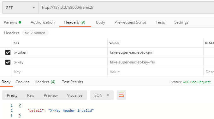
Task: Expand the JSON format dropdown
Action: [x=102, y=95]
